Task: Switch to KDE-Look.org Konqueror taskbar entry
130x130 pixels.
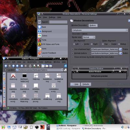Action: 69,128
